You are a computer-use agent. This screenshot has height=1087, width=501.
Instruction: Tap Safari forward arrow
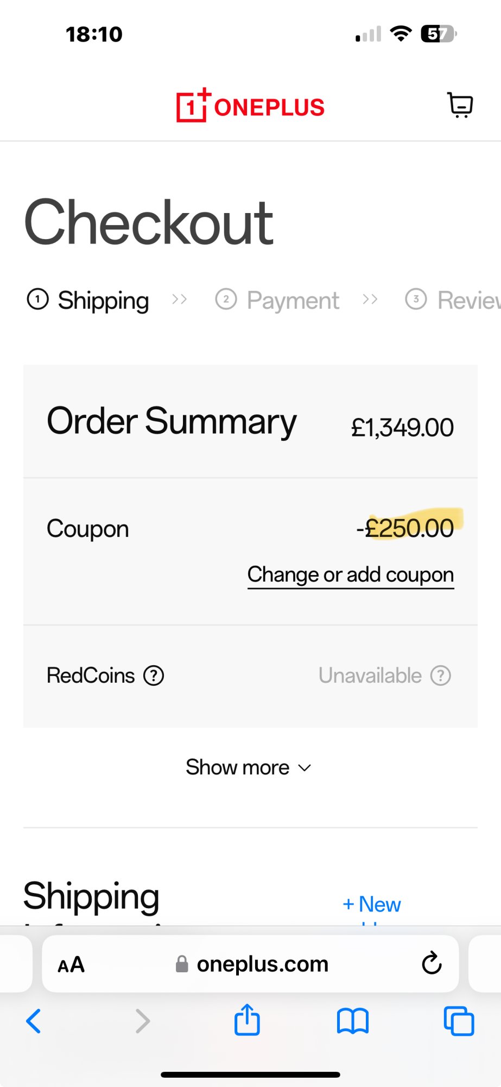point(142,1021)
